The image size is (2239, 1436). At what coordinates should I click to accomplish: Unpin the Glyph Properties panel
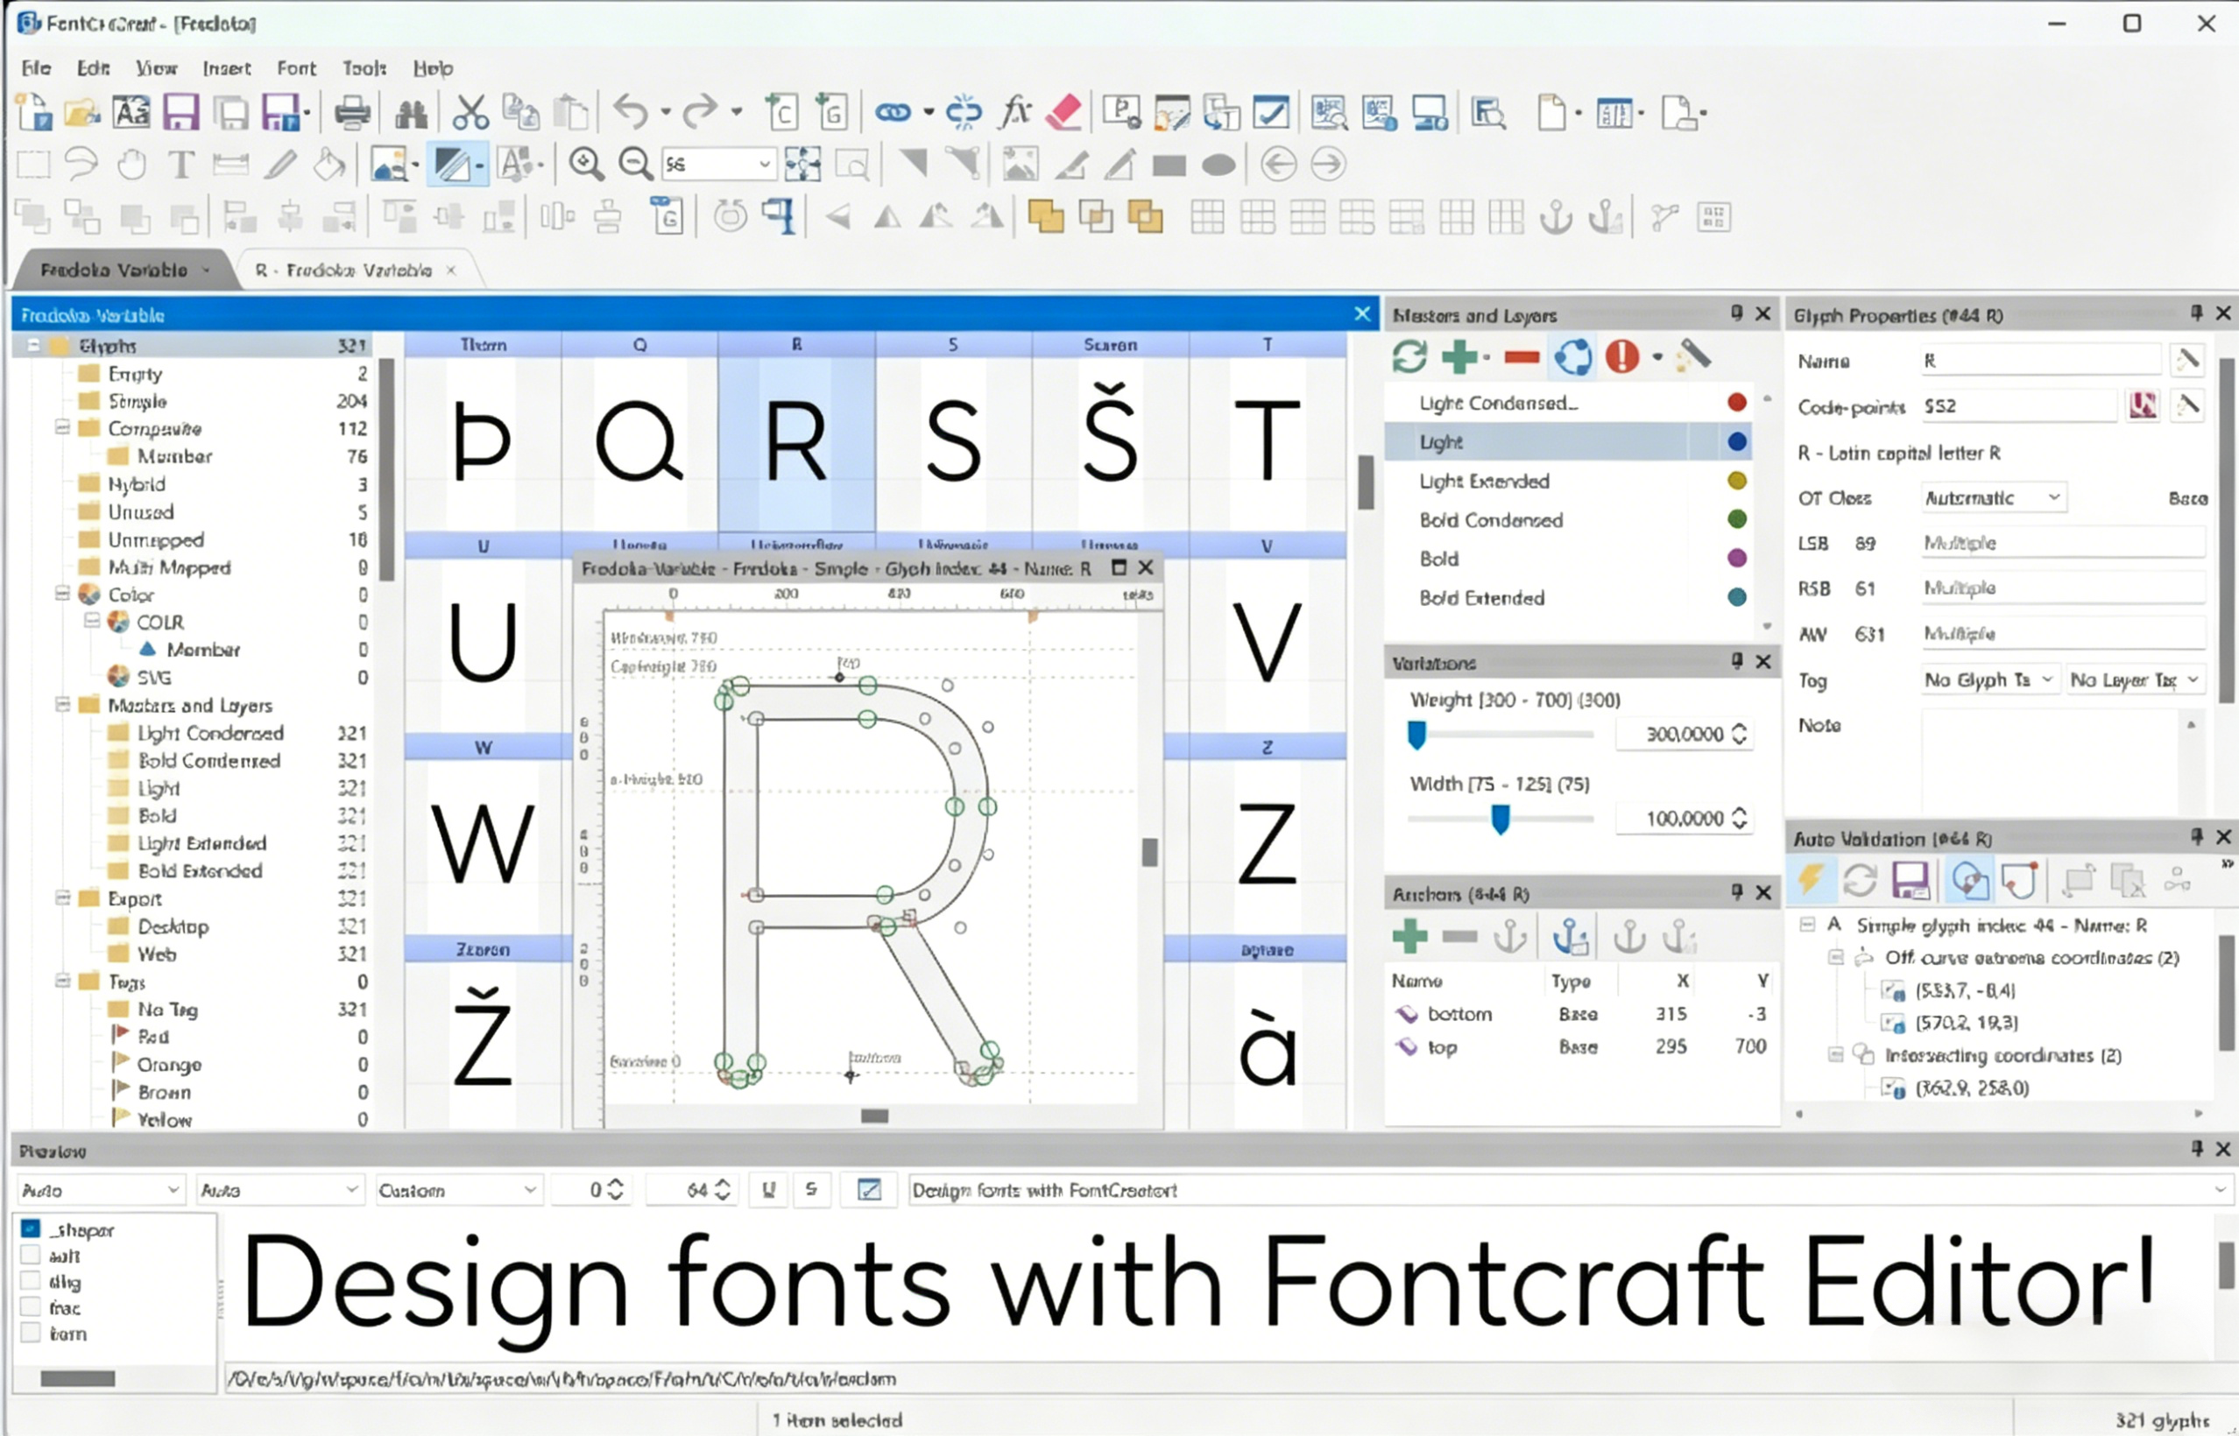[2195, 313]
